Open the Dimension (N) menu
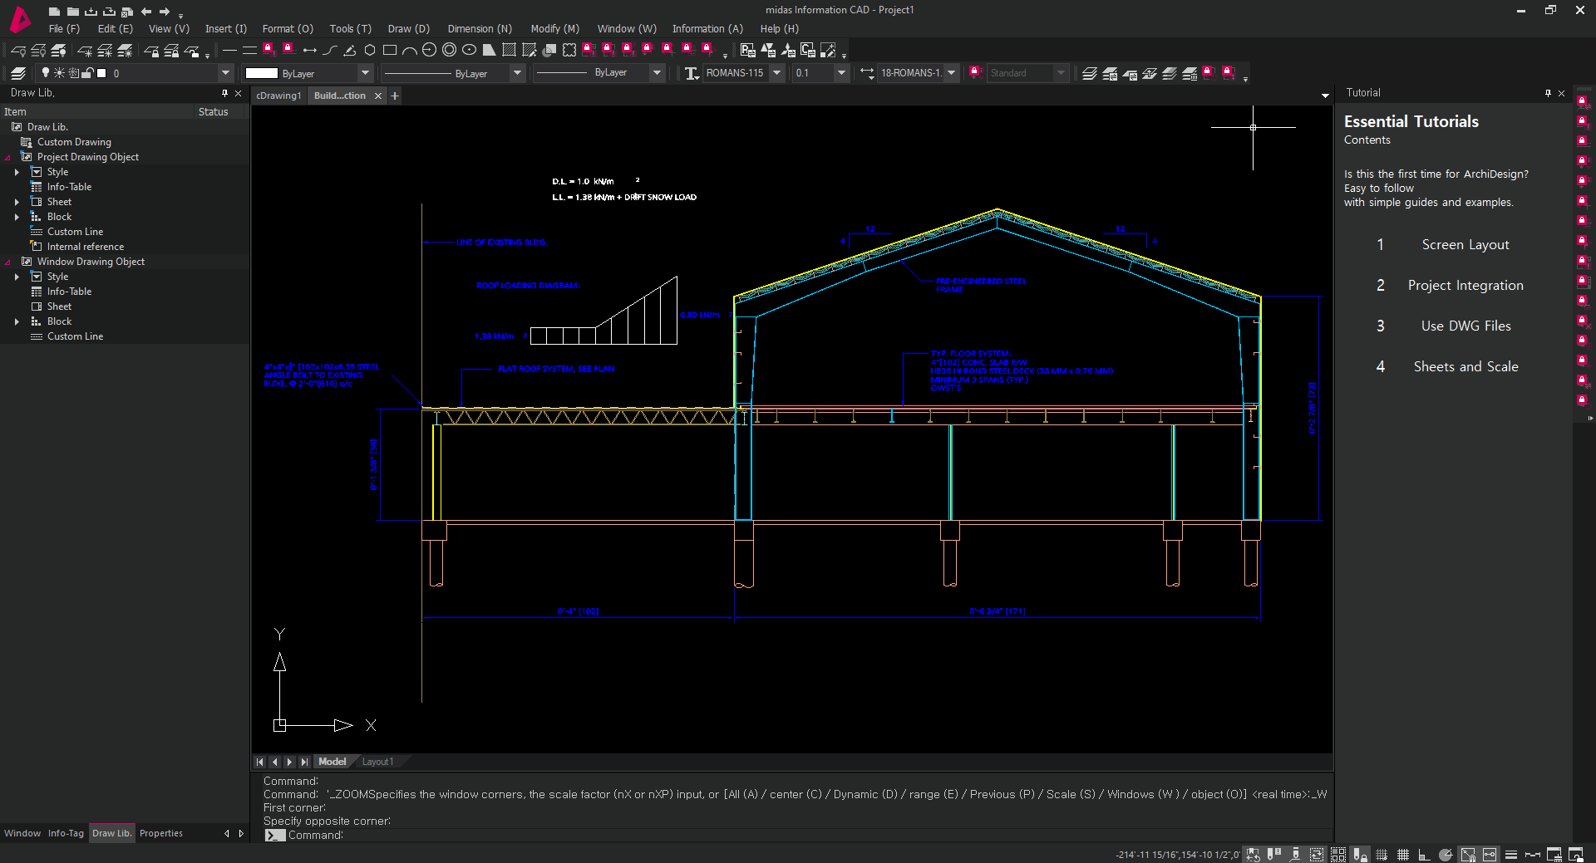This screenshot has width=1596, height=863. 479,28
